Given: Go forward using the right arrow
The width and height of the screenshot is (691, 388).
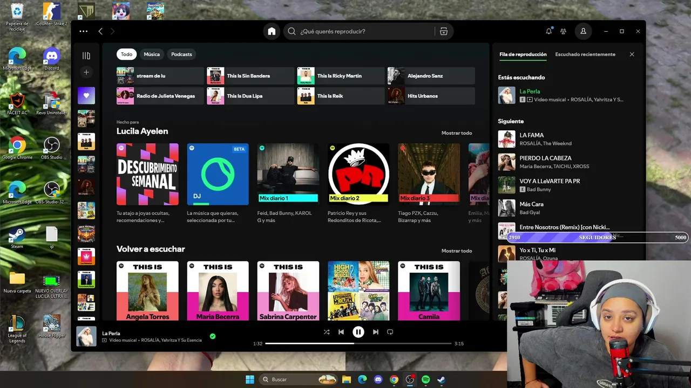Looking at the screenshot, I should coord(112,31).
